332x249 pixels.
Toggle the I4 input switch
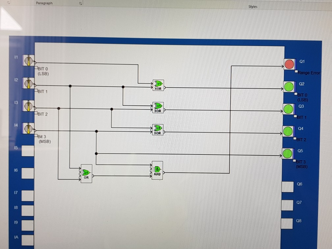coord(28,128)
